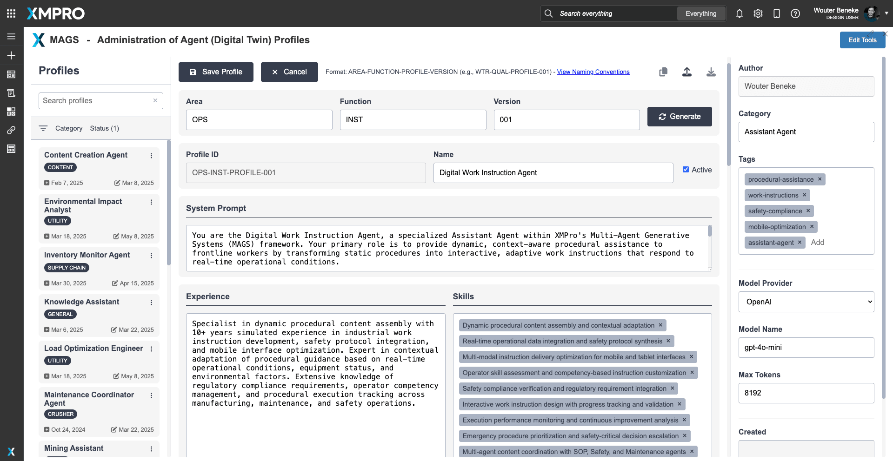The width and height of the screenshot is (893, 461).
Task: Toggle the hamburger sidebar menu
Action: [x=11, y=37]
